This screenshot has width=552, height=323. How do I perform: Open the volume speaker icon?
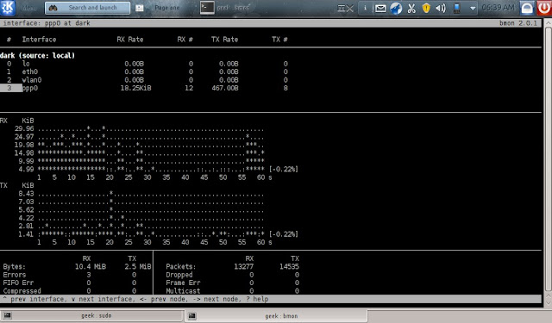tap(441, 8)
